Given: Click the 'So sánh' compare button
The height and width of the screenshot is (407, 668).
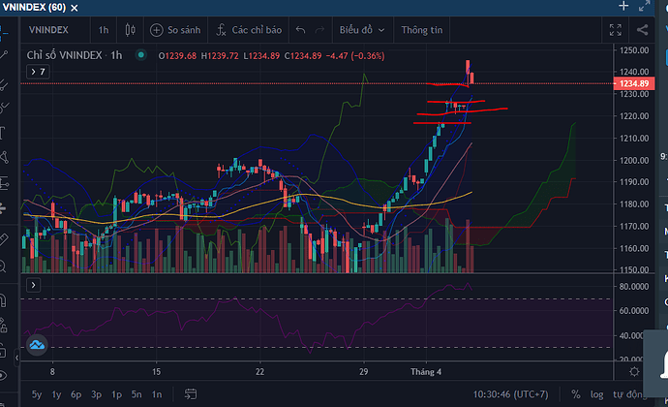Looking at the screenshot, I should (175, 30).
